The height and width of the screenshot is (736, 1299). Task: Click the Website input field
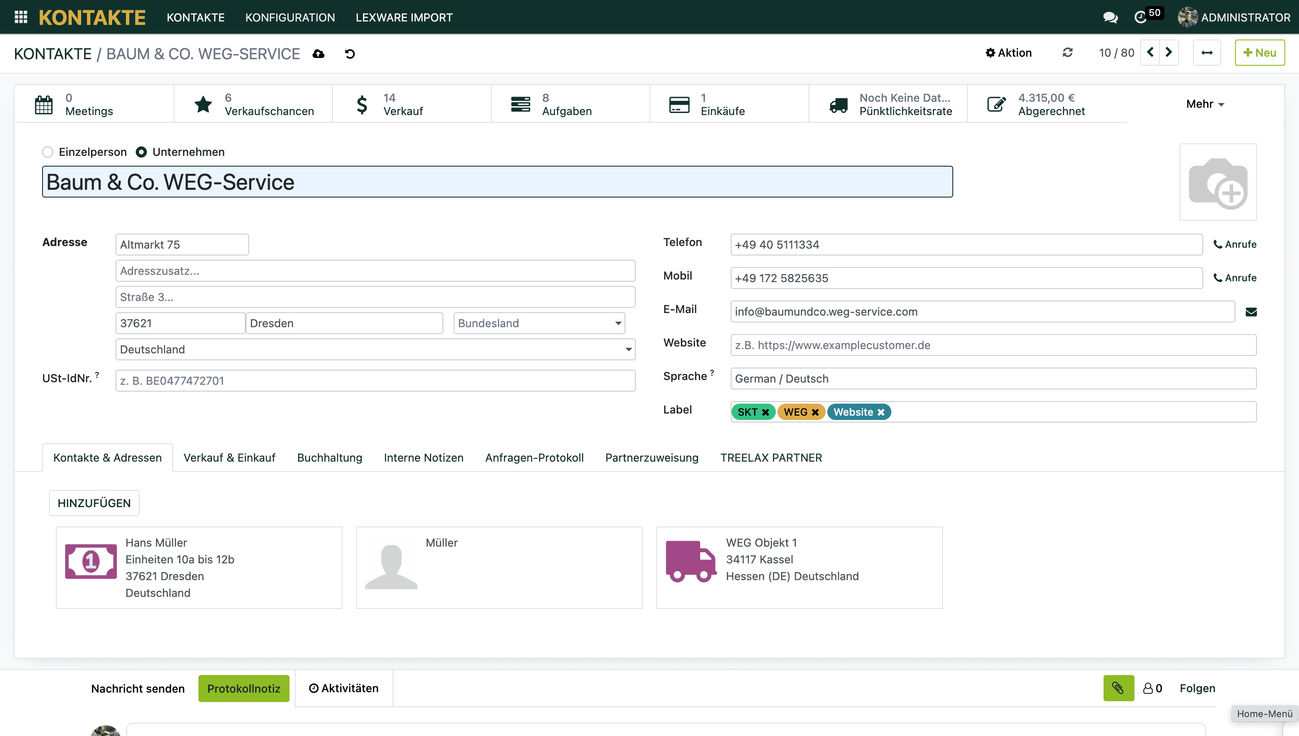(x=993, y=345)
